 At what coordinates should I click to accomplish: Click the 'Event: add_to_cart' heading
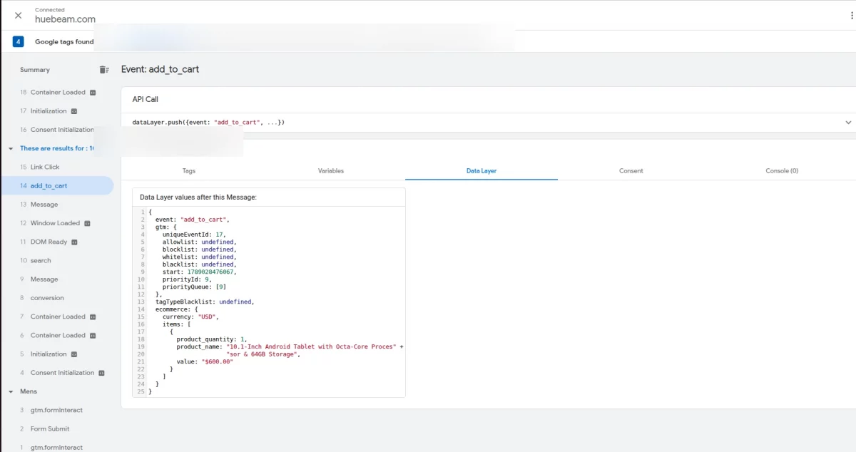pos(160,69)
